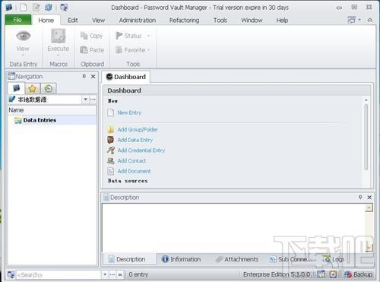Click the New Entry link
This screenshot has width=380, height=282.
pos(129,112)
